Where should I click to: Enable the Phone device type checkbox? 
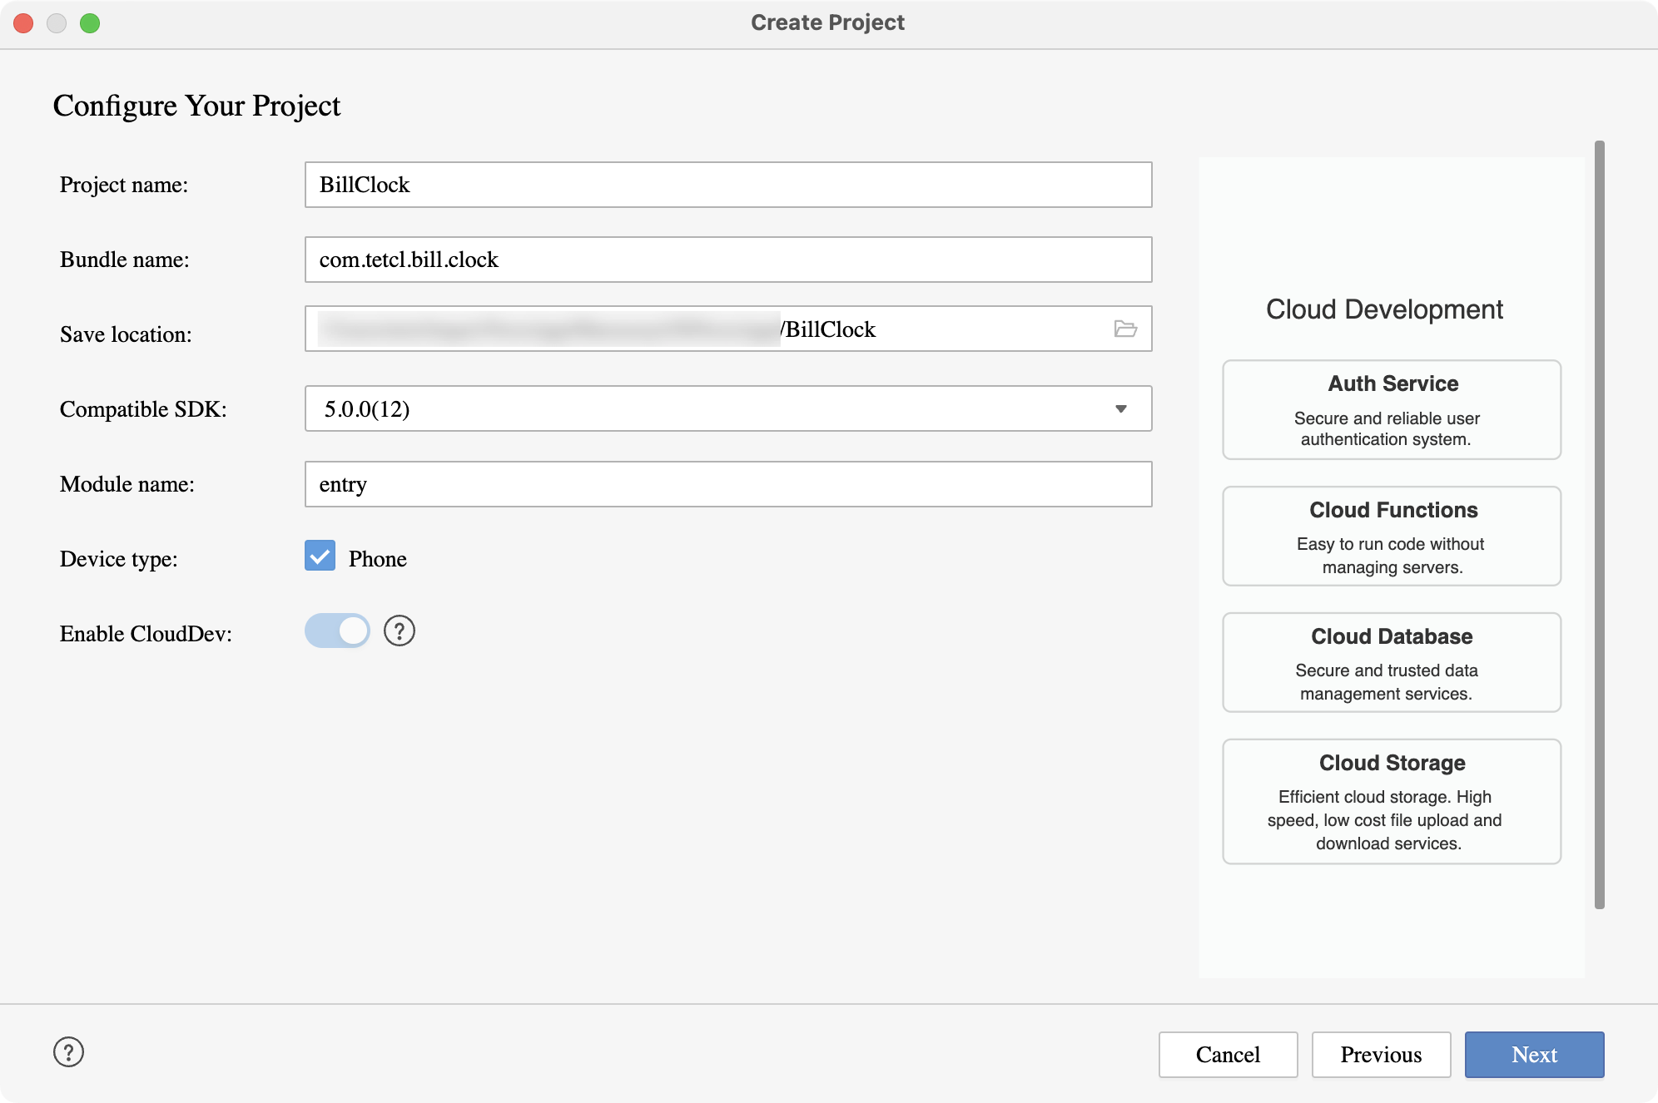pyautogui.click(x=319, y=557)
